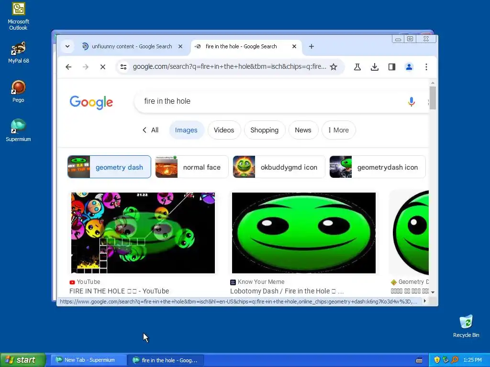
Task: Open 'FIRE IN THE HOLE - YouTube' link
Action: click(119, 291)
